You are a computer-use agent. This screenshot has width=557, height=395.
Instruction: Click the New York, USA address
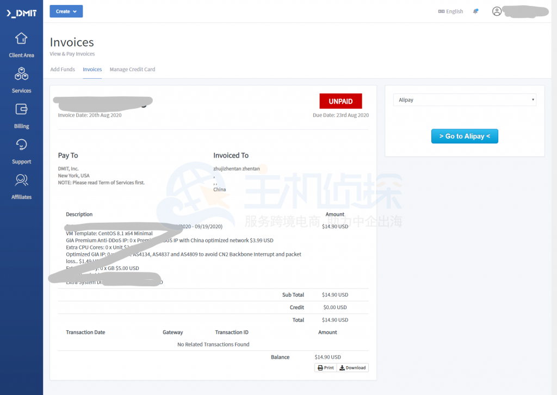73,175
